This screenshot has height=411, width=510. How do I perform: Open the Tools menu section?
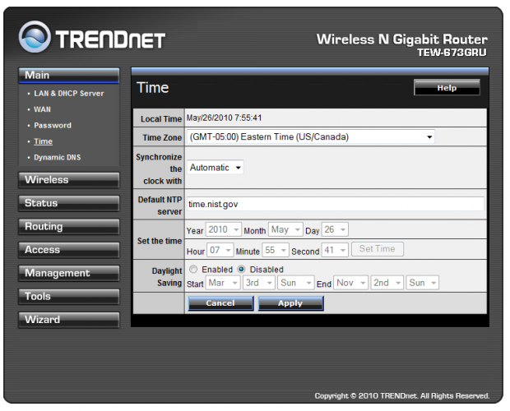[69, 297]
